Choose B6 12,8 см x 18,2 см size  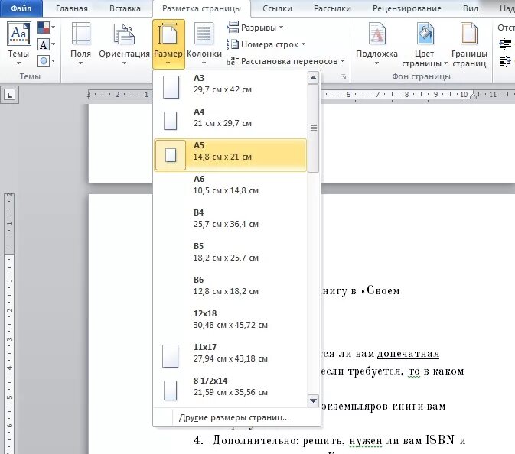point(230,290)
